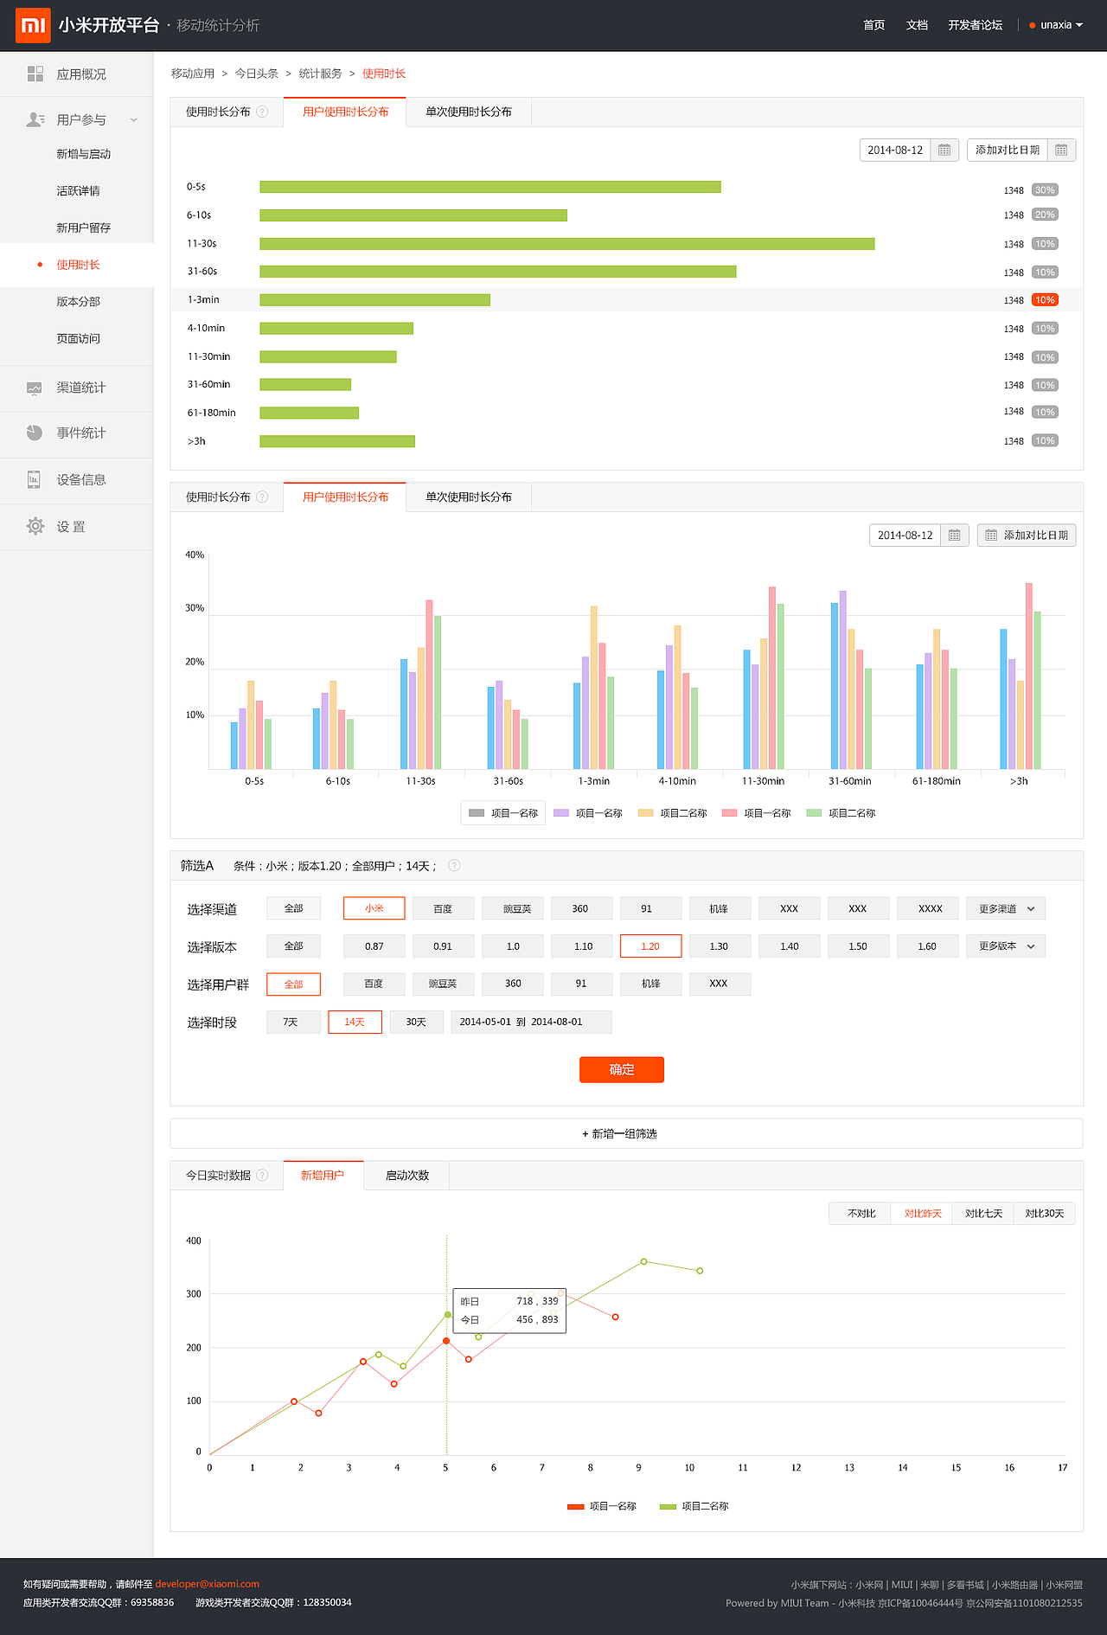Select 对比昨天 comparison option
This screenshot has width=1107, height=1635.
pos(922,1214)
